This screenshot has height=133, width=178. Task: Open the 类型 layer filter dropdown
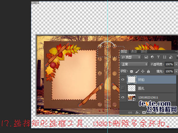coord(131,57)
